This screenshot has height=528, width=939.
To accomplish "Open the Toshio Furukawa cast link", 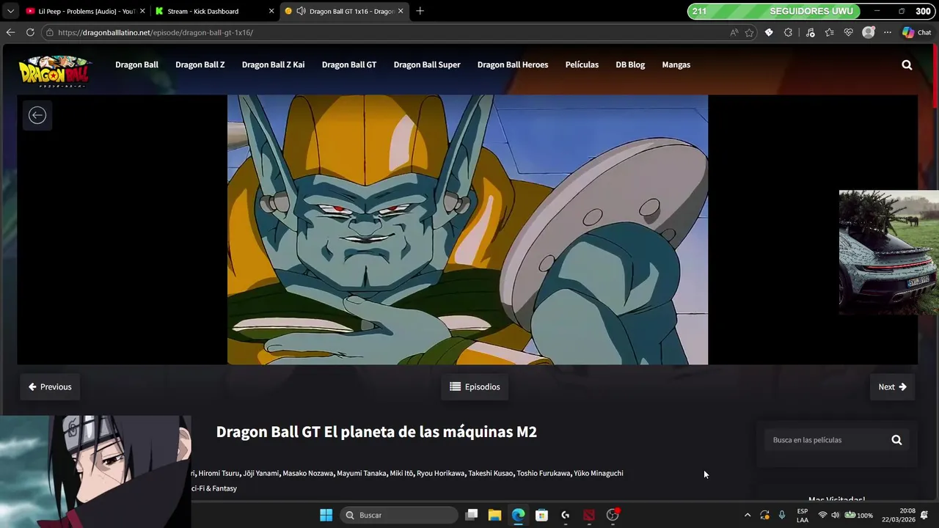I will click(x=543, y=473).
